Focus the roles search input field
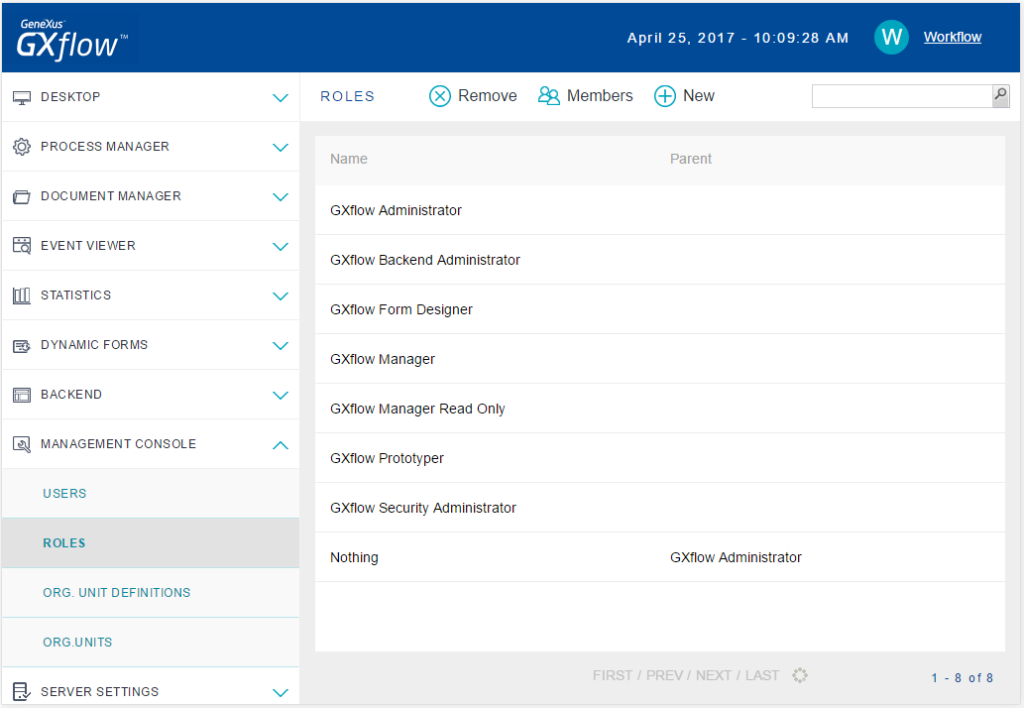Image resolution: width=1024 pixels, height=708 pixels. [x=902, y=96]
